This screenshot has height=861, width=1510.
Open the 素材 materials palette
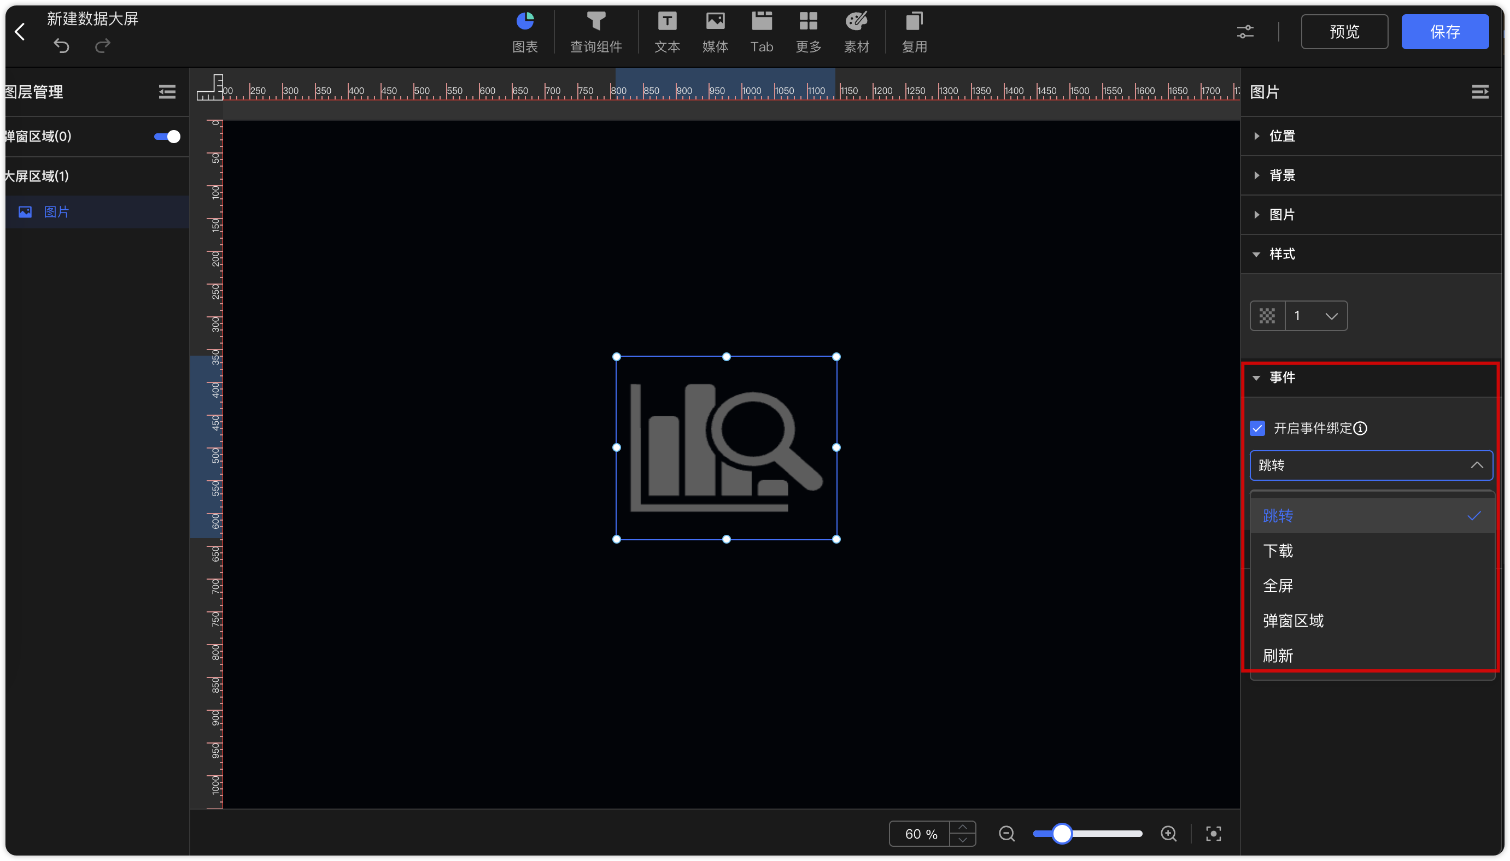(x=856, y=33)
